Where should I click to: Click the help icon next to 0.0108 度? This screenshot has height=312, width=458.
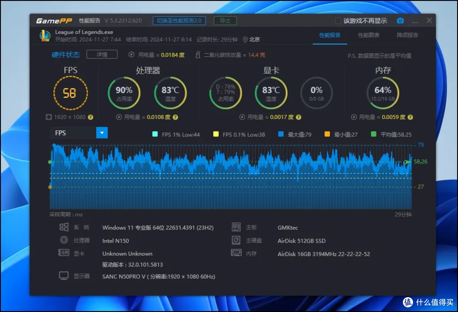(175, 117)
